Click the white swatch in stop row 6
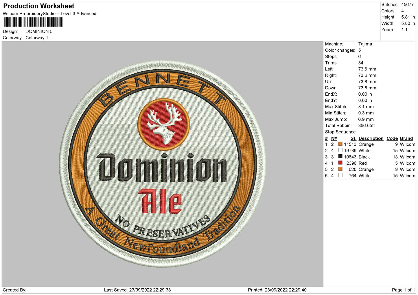The height and width of the screenshot is (295, 418). click(340, 175)
